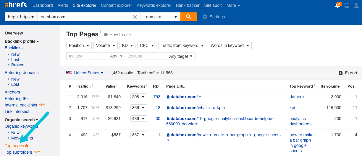Expand keywords dropdown showing 486

pos(139,119)
